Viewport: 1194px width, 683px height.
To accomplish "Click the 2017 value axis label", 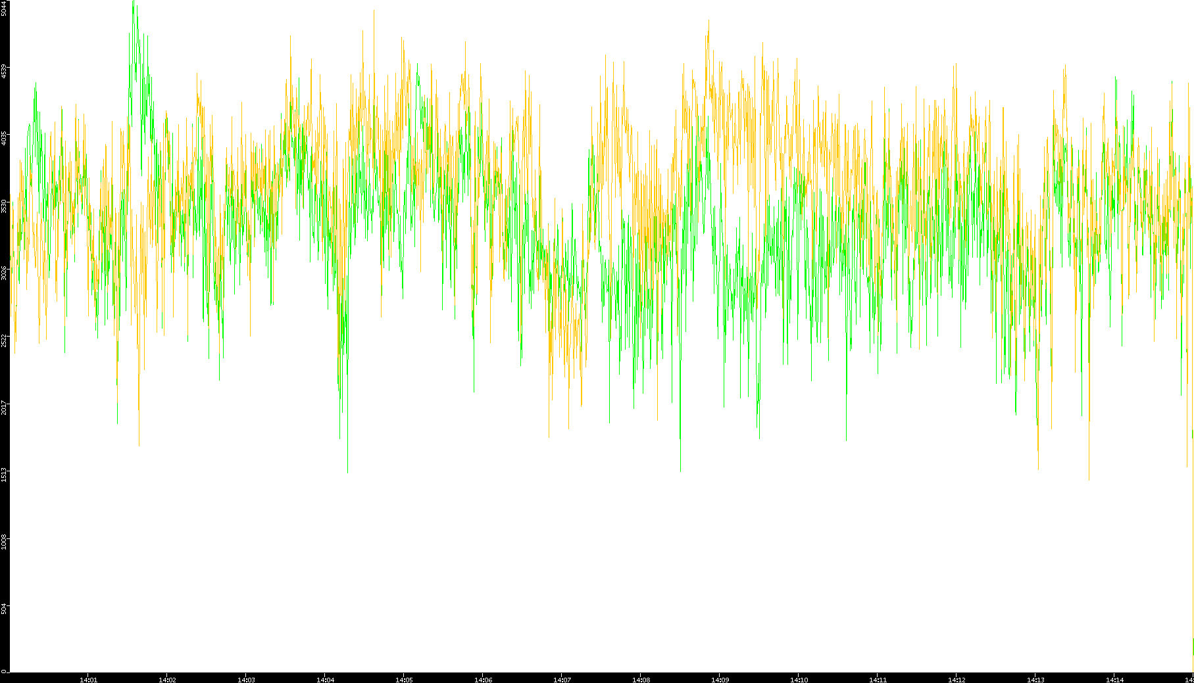I will click(x=4, y=408).
